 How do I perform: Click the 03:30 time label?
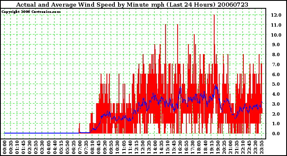click(x=42, y=147)
